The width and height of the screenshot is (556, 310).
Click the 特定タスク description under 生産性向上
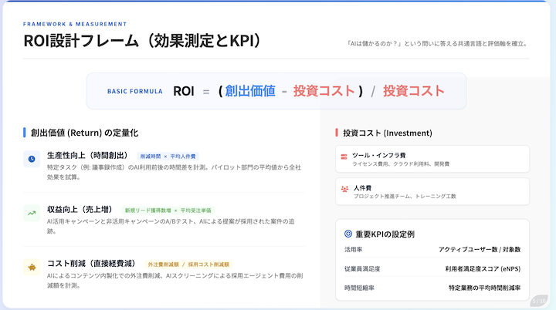pos(174,172)
